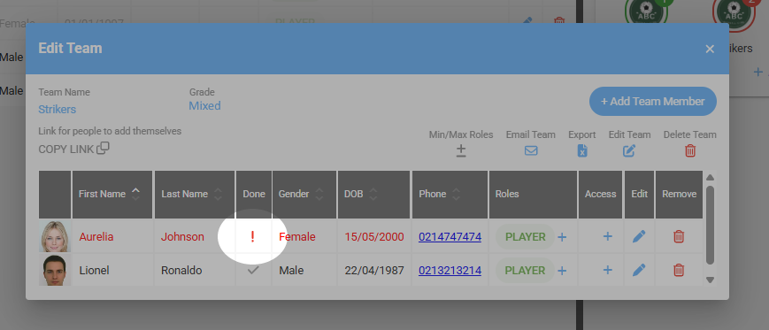Screen dimensions: 769x330
Task: Open Min/Max Roles settings icon
Action: 461,151
